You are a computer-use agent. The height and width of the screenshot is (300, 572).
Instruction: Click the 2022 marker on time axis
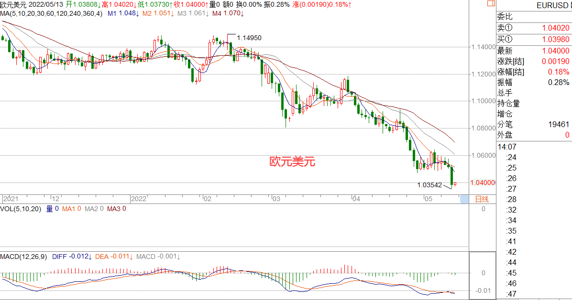coord(138,198)
